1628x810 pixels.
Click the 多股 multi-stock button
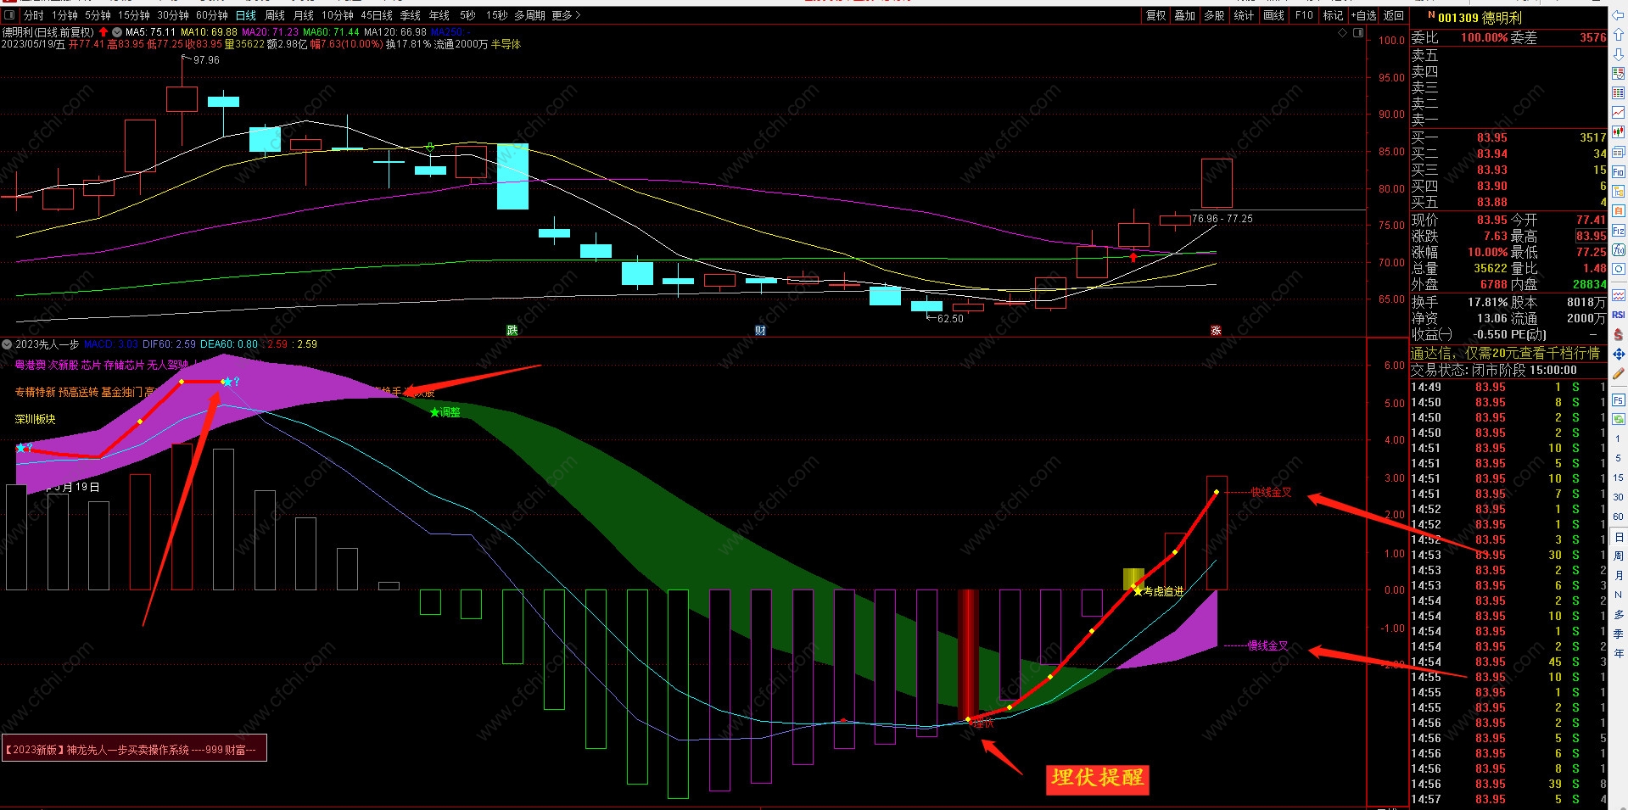pyautogui.click(x=1214, y=15)
